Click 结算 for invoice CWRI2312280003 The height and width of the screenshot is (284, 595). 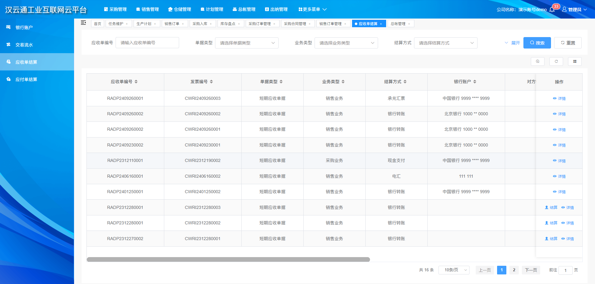click(551, 208)
